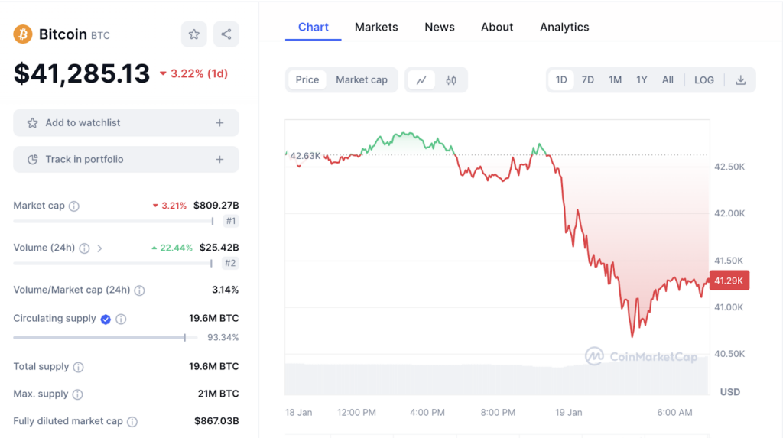The height and width of the screenshot is (438, 783).
Task: Open the Analytics tab
Action: click(x=564, y=27)
